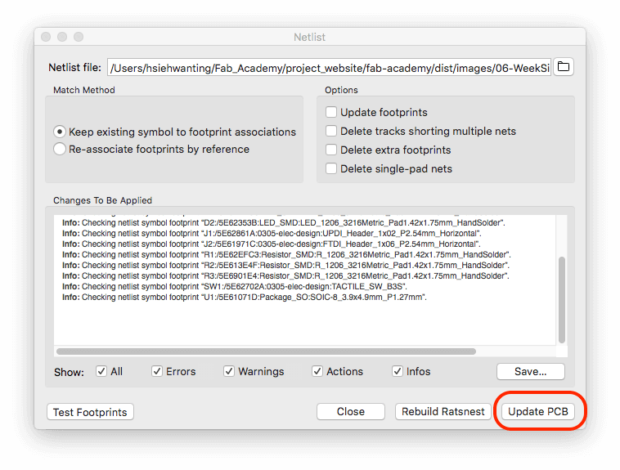This screenshot has height=470, width=620.
Task: Click the Test Footprints button
Action: pos(90,412)
